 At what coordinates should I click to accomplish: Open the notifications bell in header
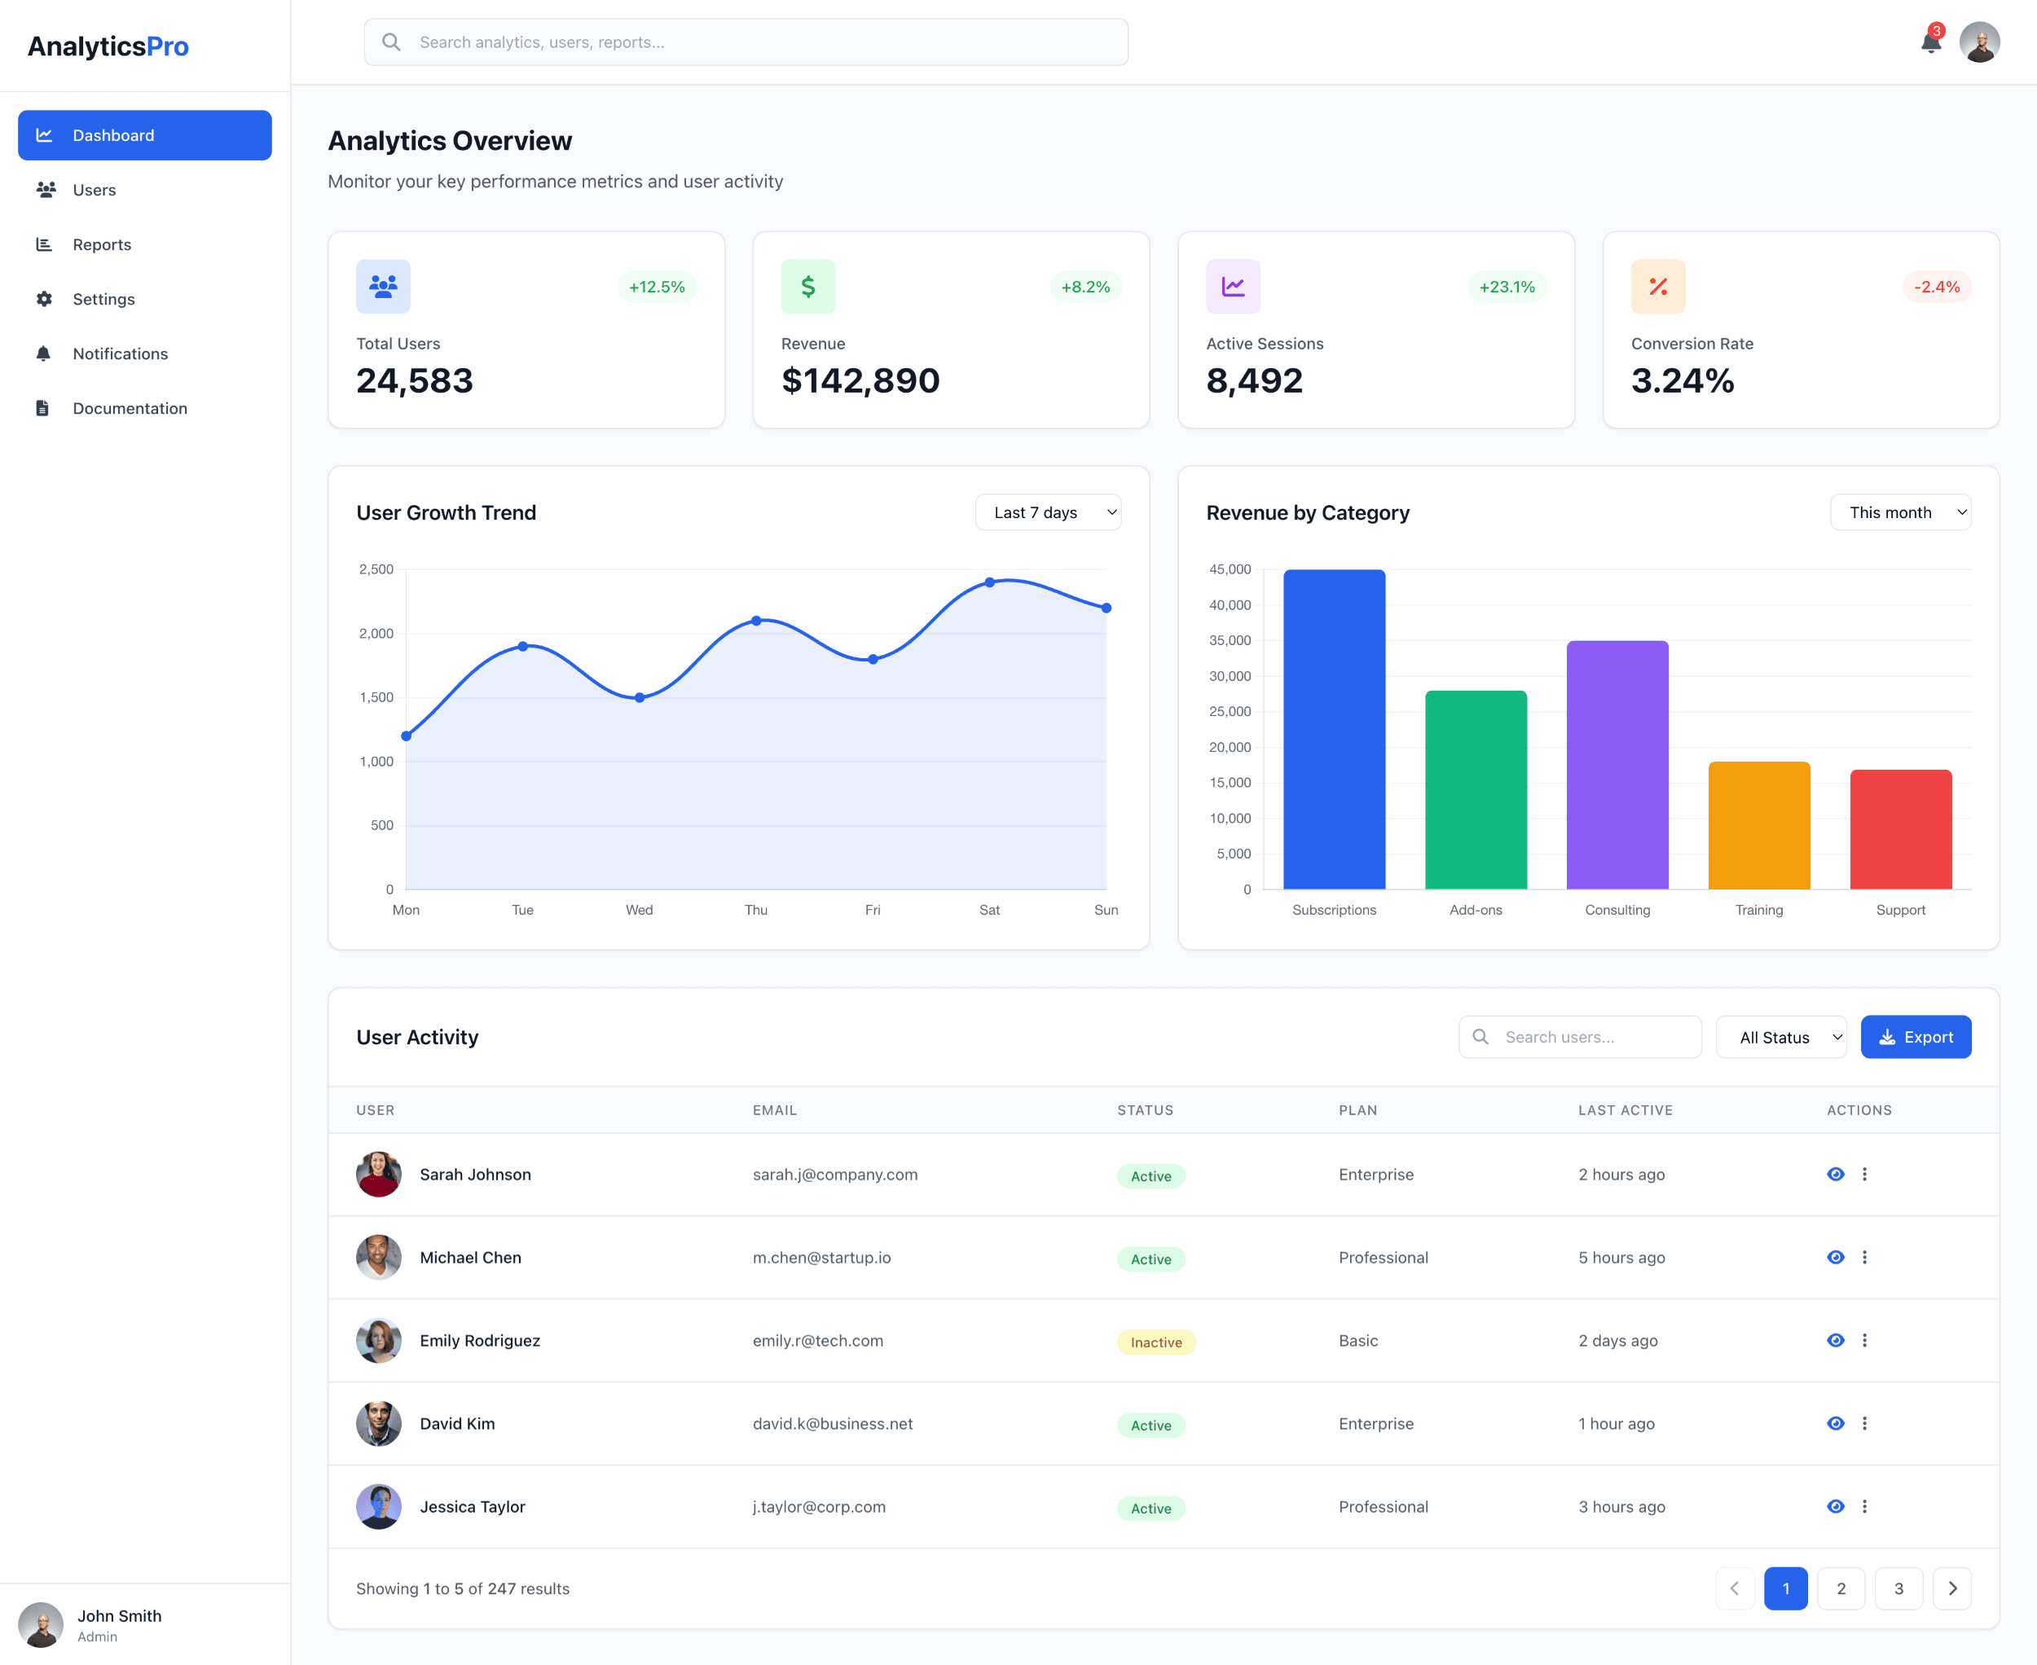(x=1930, y=42)
